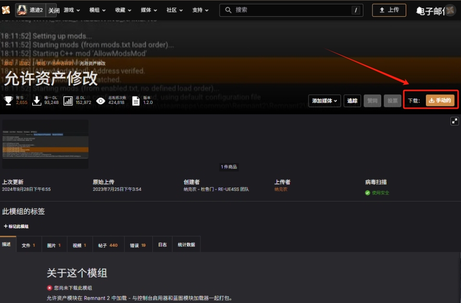Click the 遗迹2 breadcrumb link

coord(25,63)
